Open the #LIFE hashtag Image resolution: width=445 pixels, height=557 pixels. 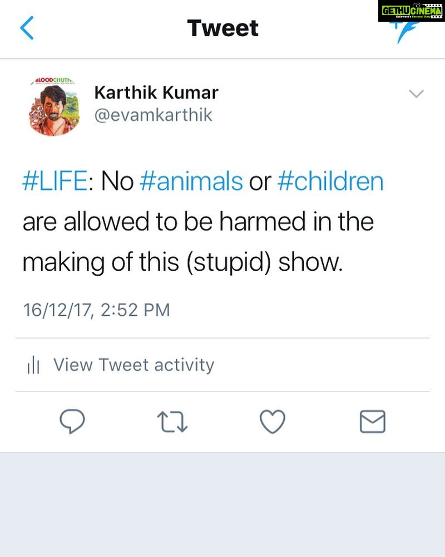[x=55, y=181]
